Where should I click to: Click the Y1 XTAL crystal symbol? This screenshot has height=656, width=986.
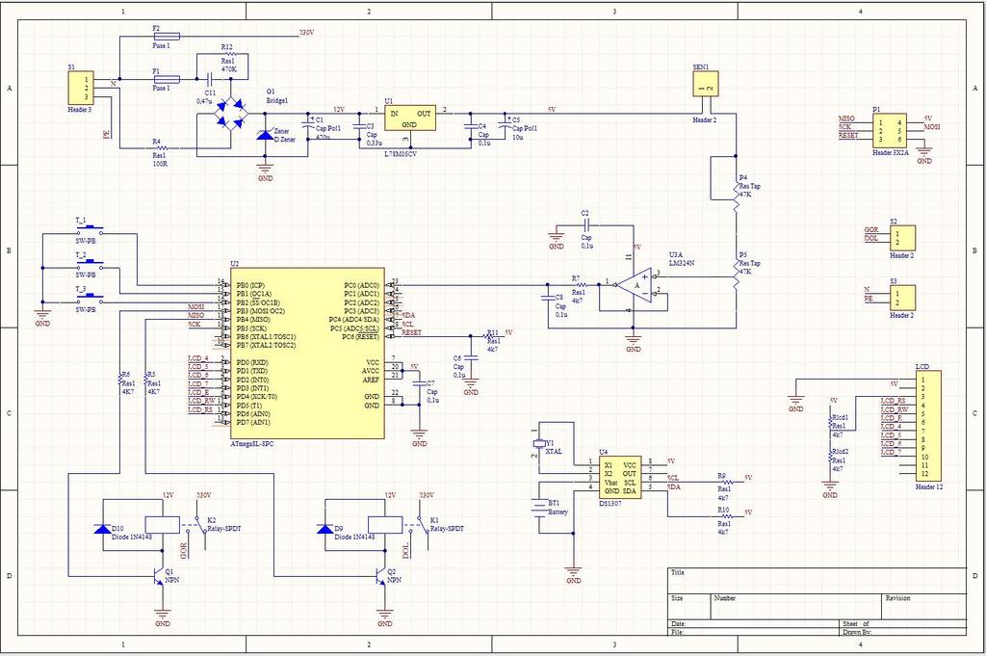pos(539,443)
